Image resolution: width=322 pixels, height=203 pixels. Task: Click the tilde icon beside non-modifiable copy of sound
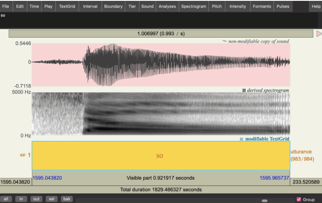[225, 41]
